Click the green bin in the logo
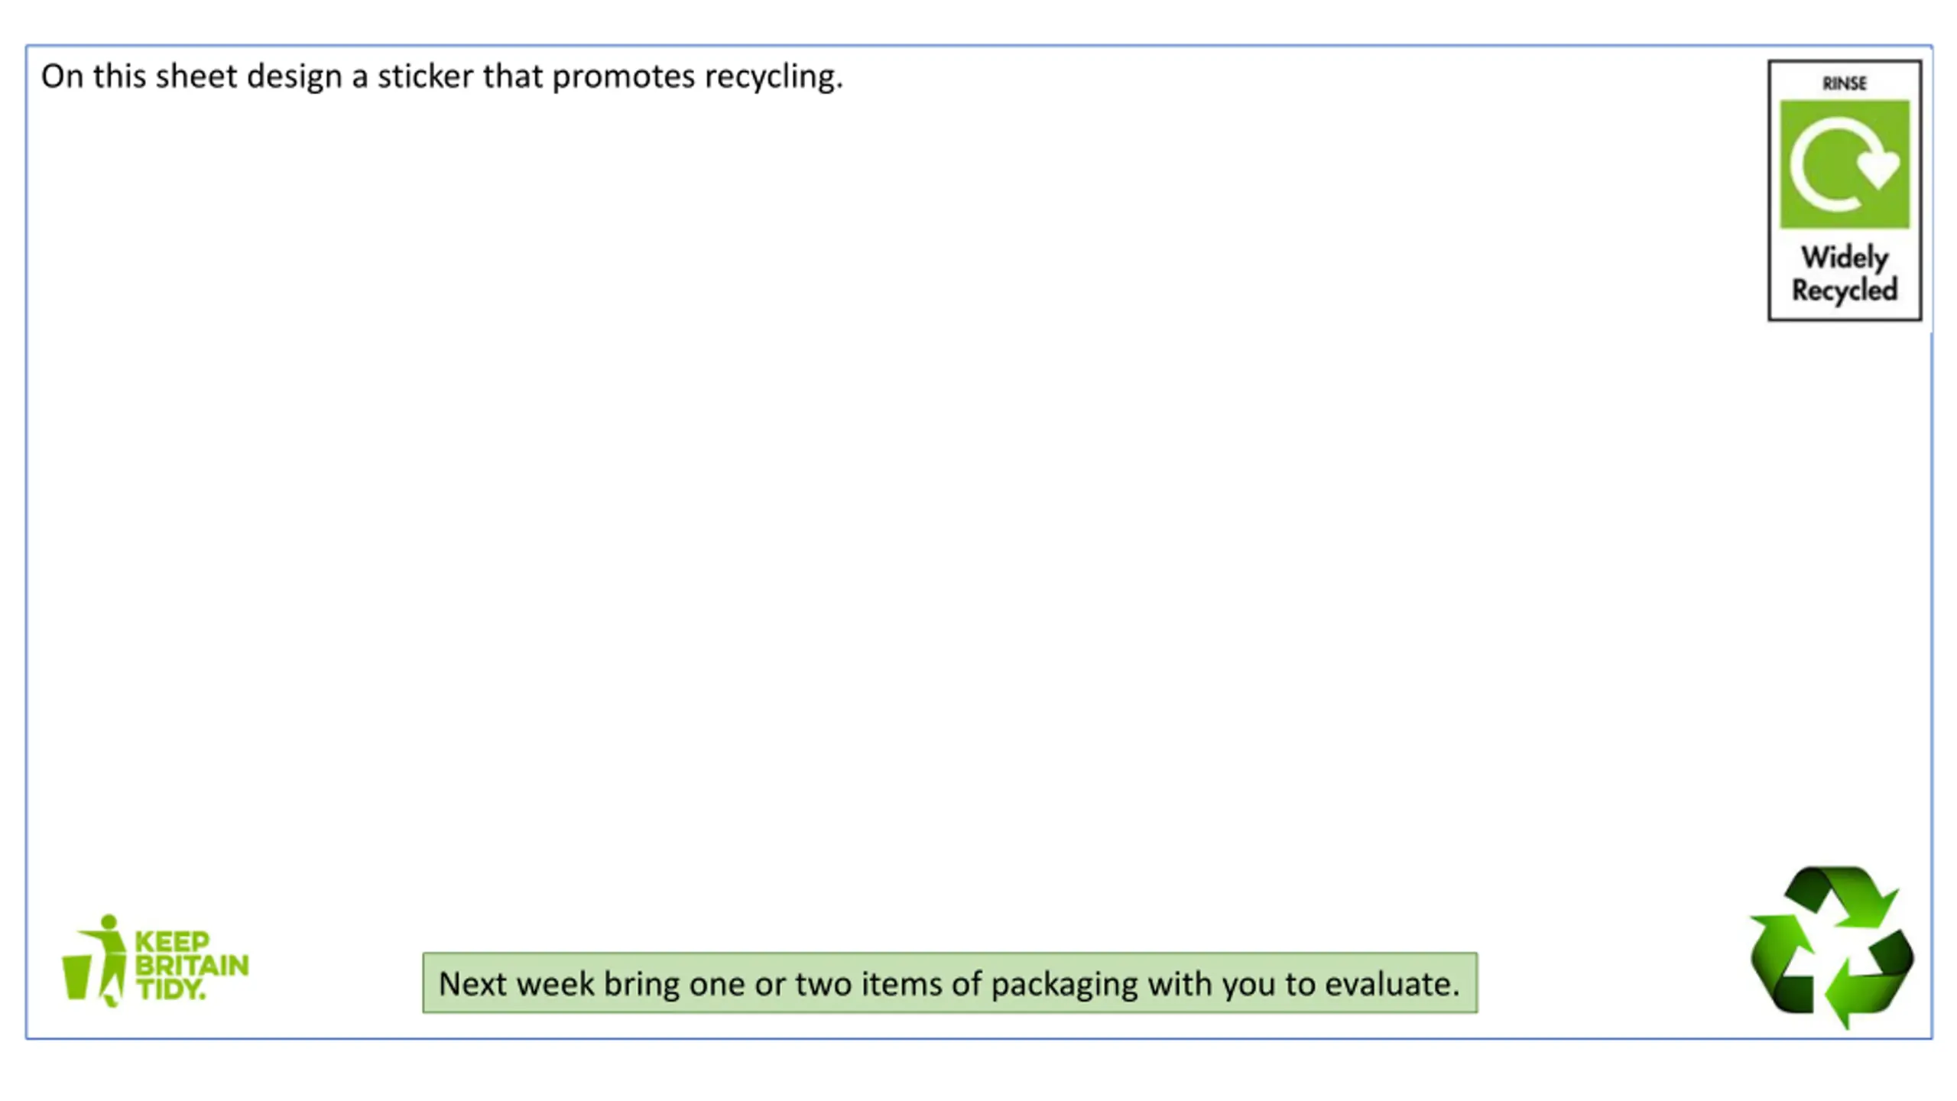 [x=76, y=976]
